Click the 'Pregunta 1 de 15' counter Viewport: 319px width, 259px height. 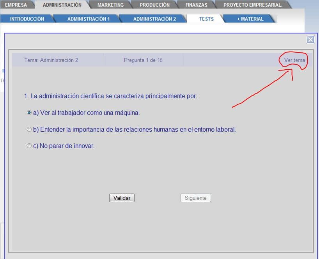(143, 60)
